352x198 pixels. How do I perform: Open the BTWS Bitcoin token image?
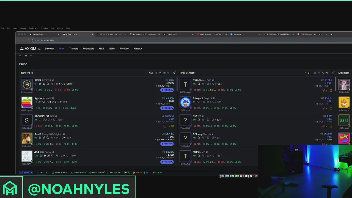tap(27, 84)
